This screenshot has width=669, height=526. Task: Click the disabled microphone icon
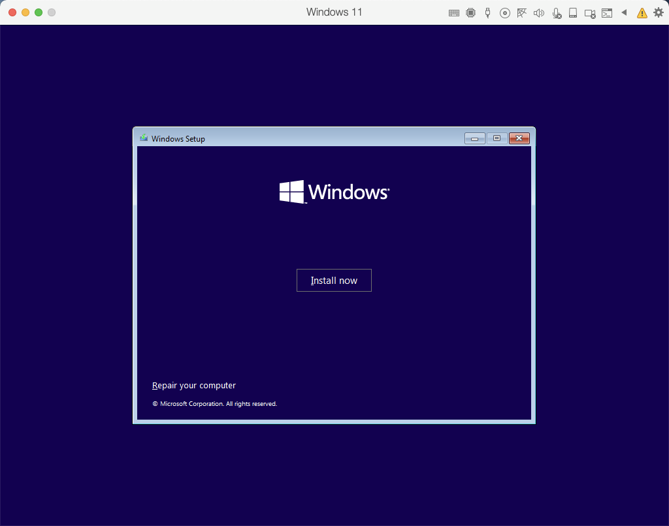[x=557, y=13]
